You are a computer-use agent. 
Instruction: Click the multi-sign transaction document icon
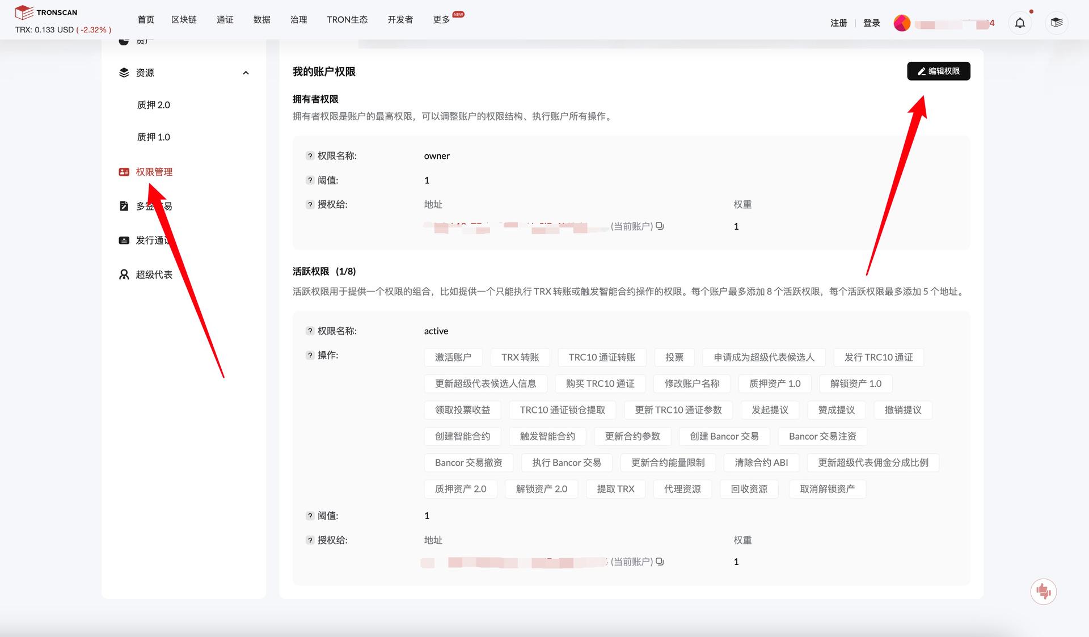pos(124,206)
